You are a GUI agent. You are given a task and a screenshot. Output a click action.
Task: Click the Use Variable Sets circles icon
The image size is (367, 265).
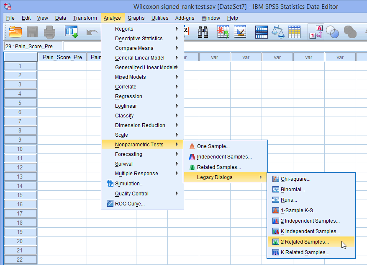pyautogui.click(x=333, y=32)
